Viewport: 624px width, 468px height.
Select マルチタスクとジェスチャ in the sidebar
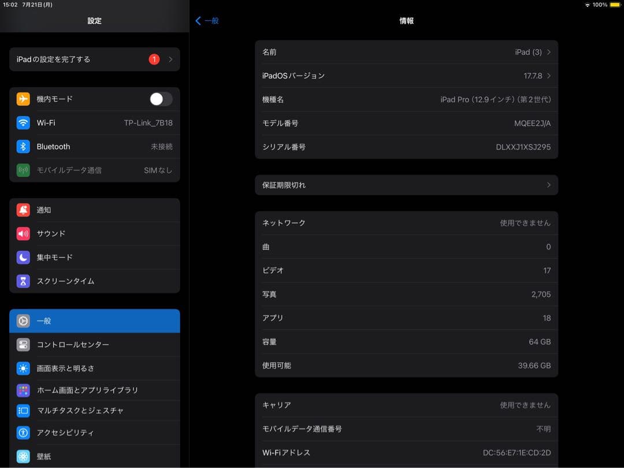click(94, 410)
